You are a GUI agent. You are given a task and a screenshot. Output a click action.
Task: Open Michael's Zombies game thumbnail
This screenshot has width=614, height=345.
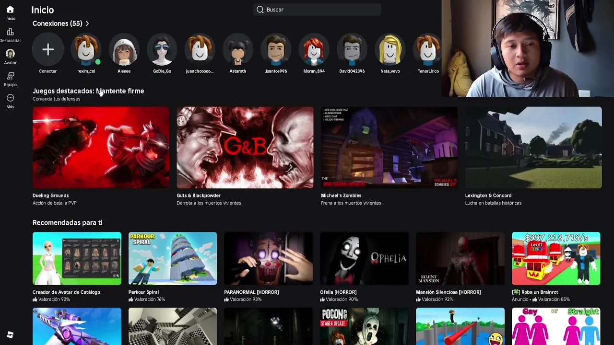coord(389,148)
